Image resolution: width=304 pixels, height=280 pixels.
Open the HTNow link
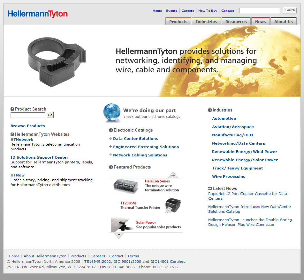tap(18, 175)
